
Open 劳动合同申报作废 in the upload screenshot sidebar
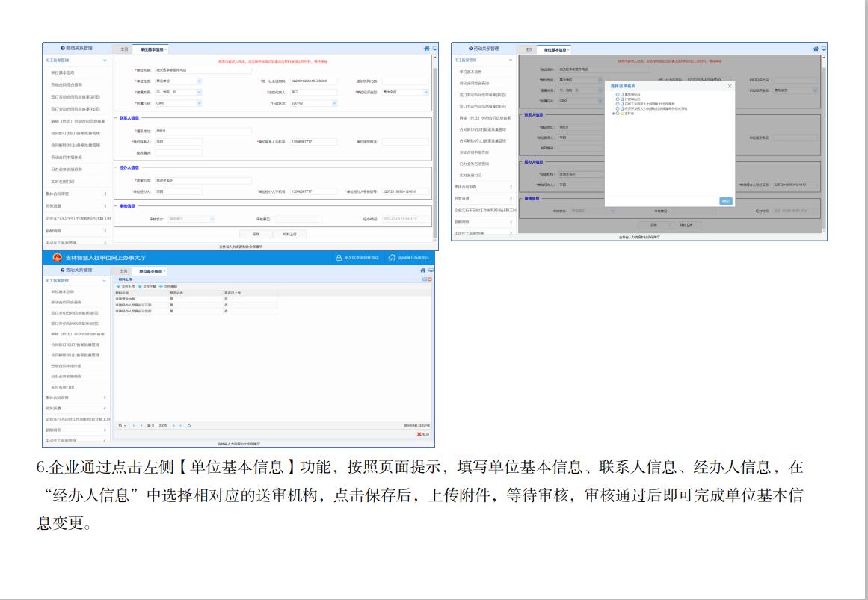pos(67,366)
